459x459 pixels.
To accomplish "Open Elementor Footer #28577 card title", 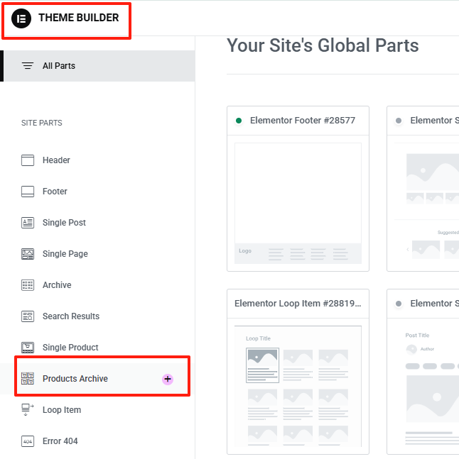I will [303, 121].
